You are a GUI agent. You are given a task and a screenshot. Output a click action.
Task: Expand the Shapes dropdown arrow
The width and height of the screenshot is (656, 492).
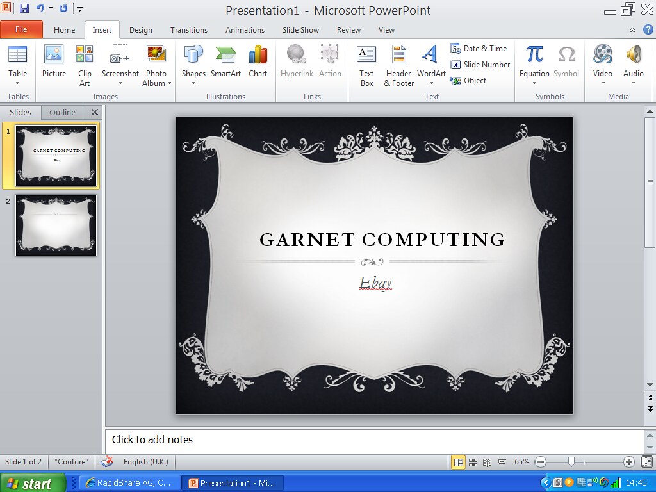pos(193,83)
